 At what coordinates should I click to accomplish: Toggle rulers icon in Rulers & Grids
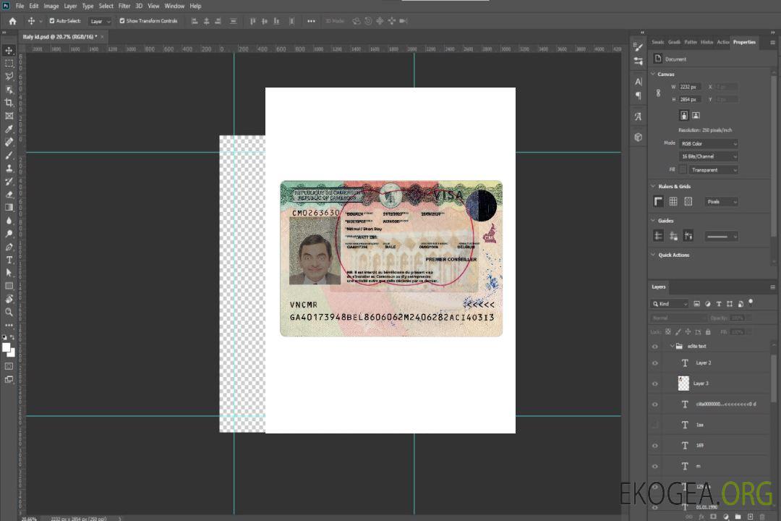click(659, 201)
